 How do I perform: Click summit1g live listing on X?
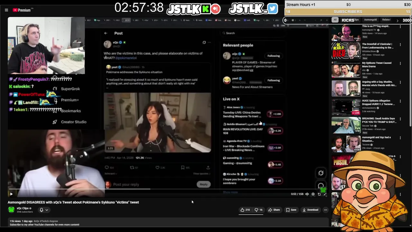coord(253,161)
